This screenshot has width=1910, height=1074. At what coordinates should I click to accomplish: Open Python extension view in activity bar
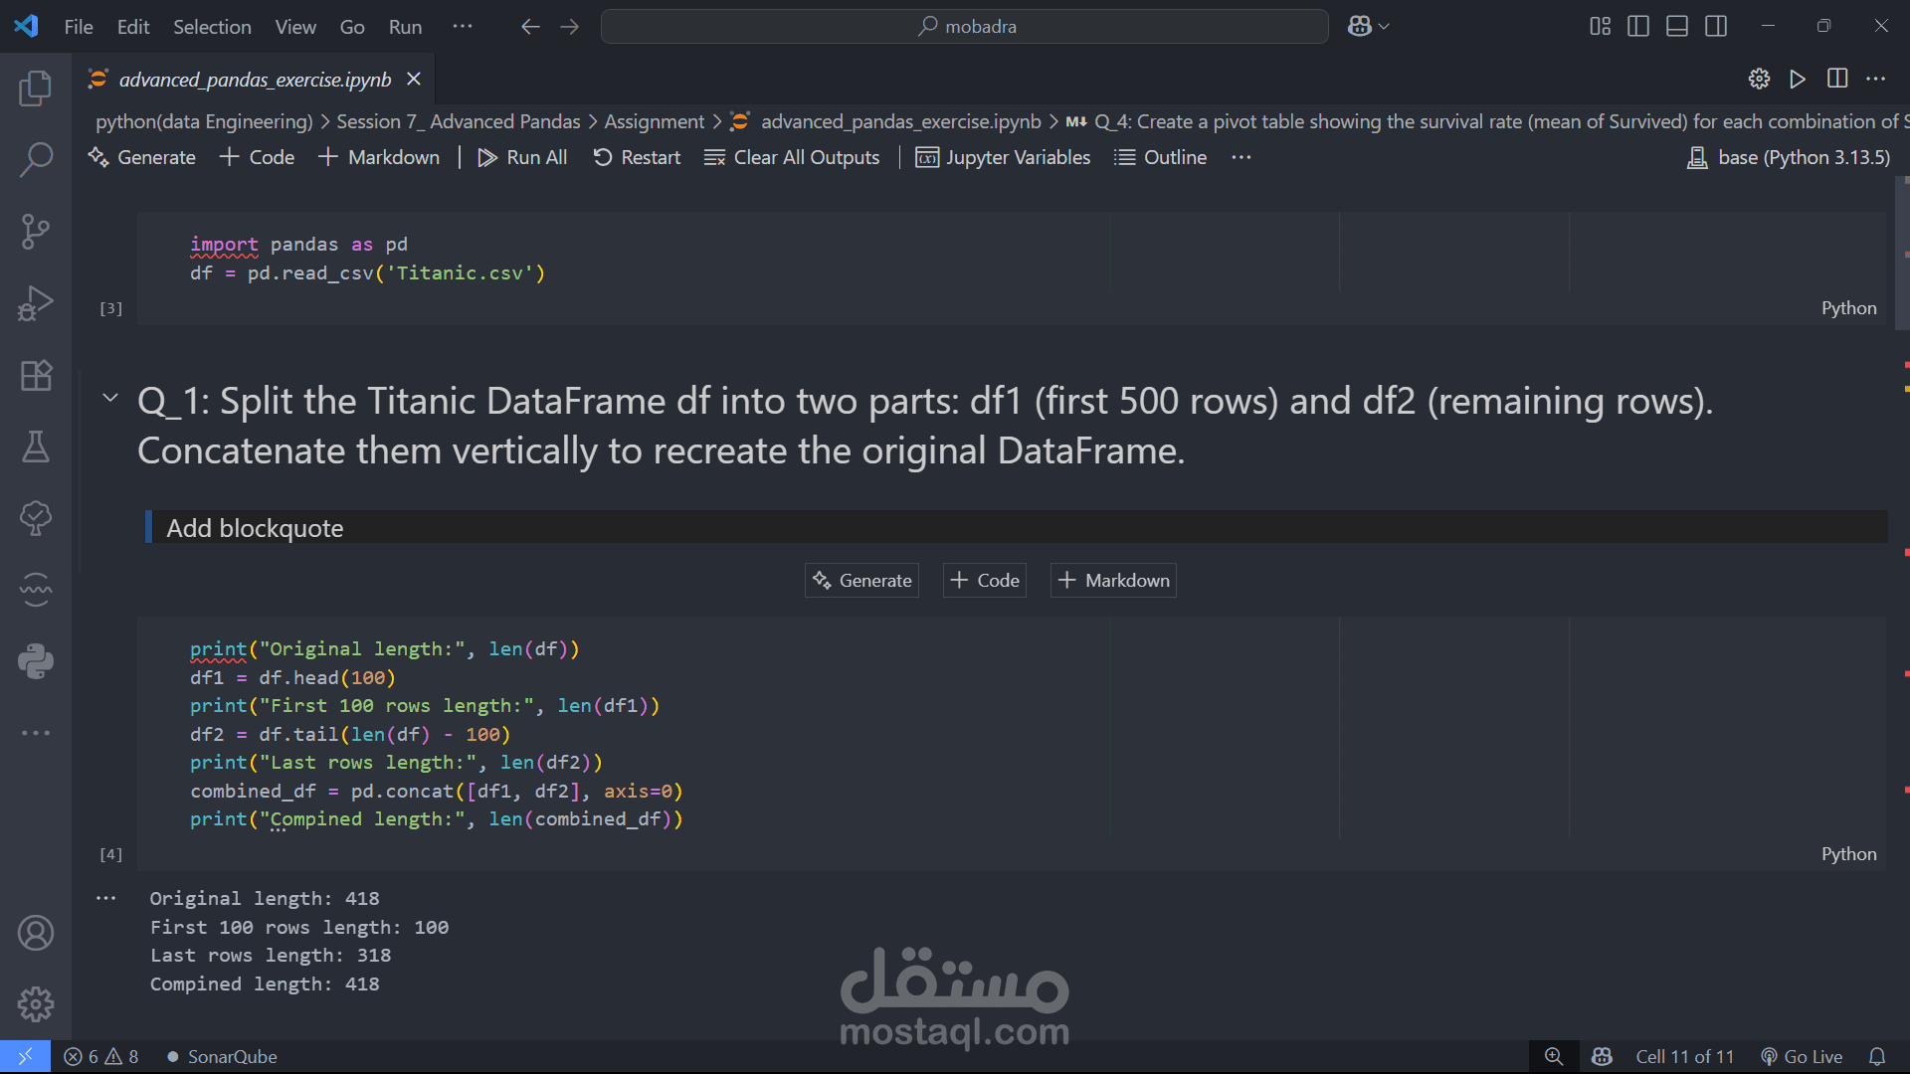tap(36, 661)
